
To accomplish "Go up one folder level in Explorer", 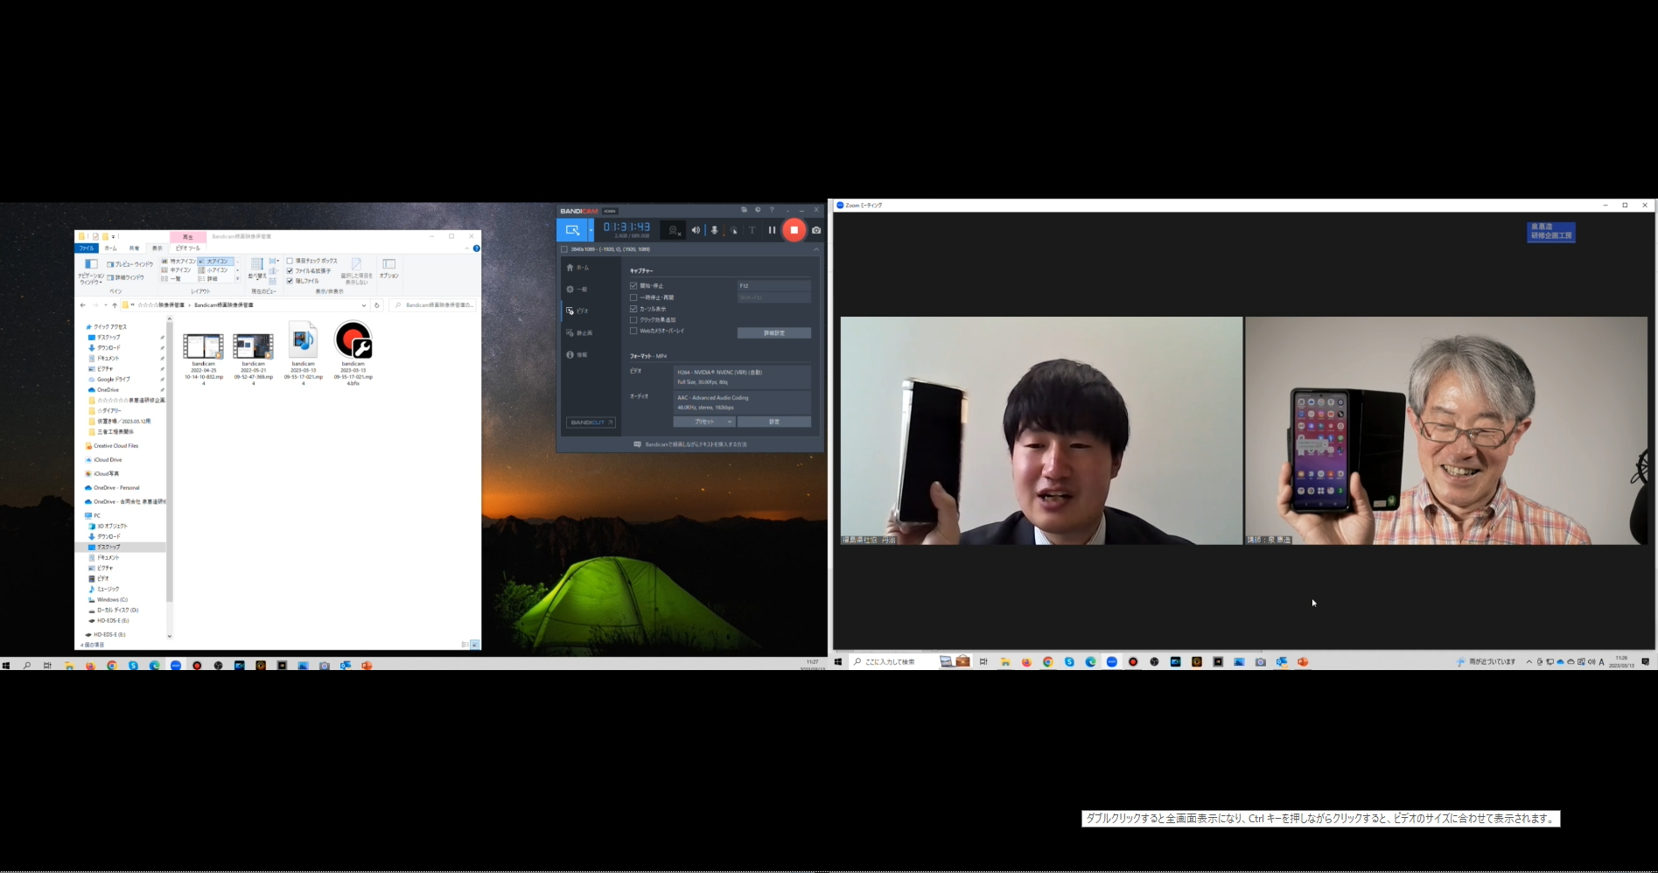I will click(x=115, y=305).
